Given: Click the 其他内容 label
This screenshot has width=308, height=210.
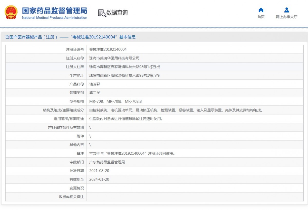Looking at the screenshot, I should point(77,145).
